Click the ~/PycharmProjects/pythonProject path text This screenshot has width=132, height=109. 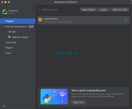[58, 22]
